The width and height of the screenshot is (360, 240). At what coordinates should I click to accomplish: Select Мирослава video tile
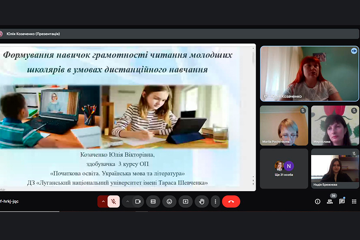coord(335,126)
